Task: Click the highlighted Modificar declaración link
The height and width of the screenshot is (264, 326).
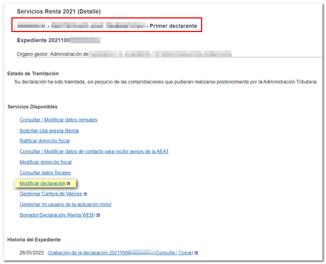Action: [42, 184]
